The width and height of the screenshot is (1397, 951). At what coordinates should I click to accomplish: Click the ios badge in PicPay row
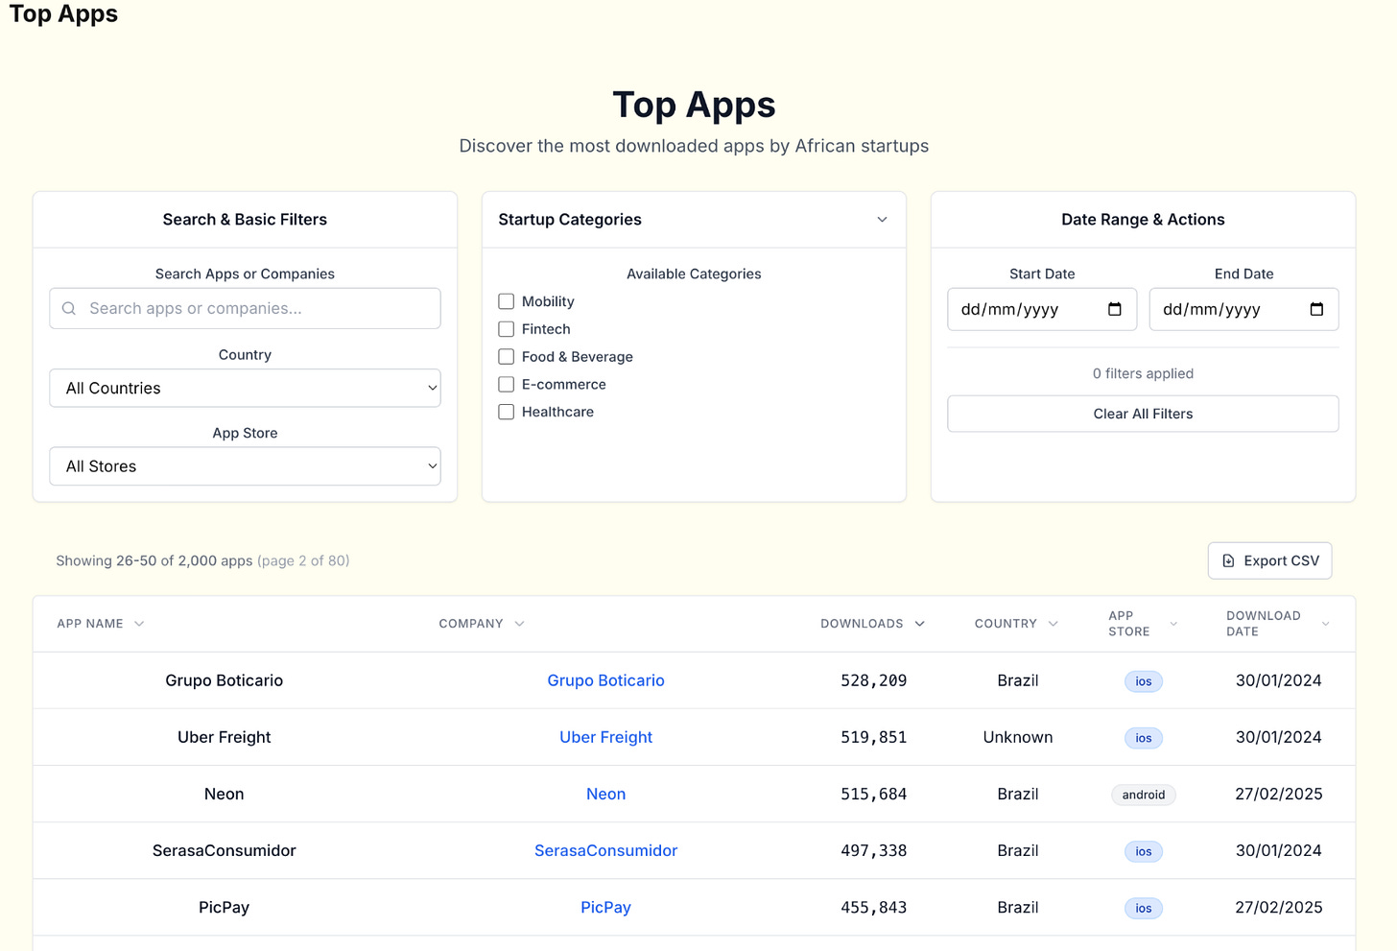click(1144, 908)
